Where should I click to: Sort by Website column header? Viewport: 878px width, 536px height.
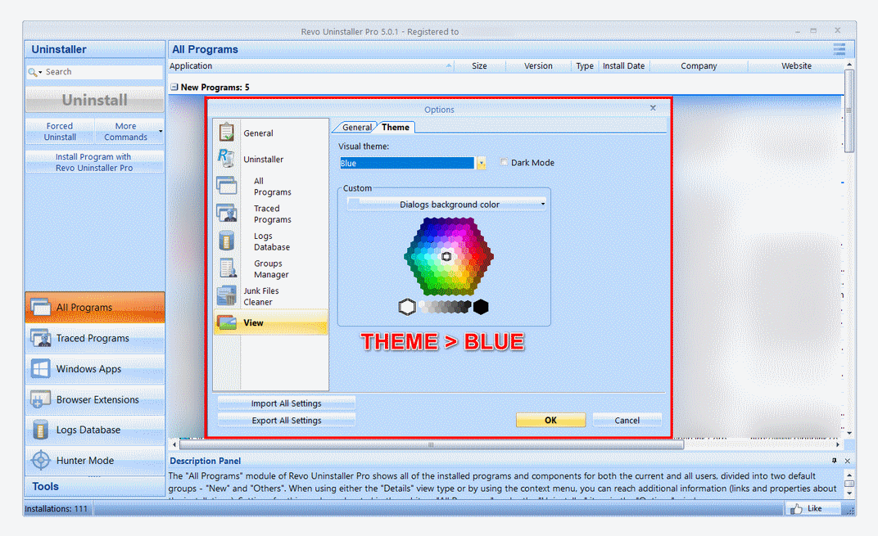tap(796, 66)
